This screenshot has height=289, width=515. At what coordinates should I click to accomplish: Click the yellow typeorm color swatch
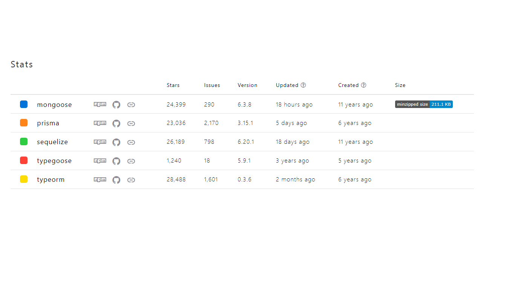click(24, 179)
